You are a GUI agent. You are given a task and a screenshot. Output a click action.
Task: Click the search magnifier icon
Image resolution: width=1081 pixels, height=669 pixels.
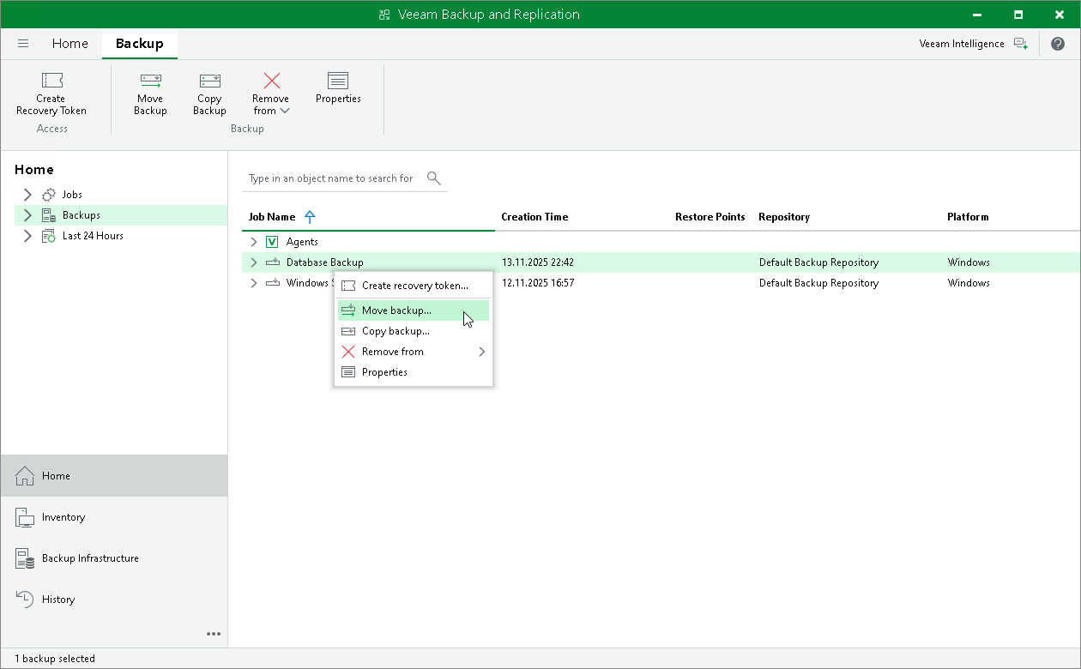tap(434, 178)
